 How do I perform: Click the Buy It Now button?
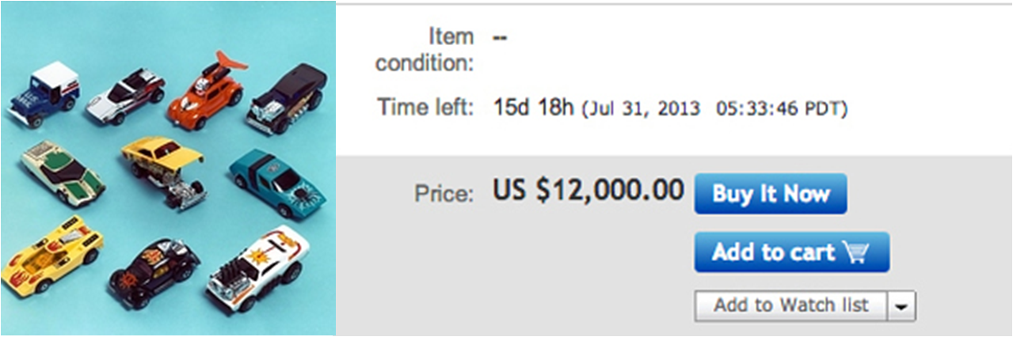[x=770, y=194]
